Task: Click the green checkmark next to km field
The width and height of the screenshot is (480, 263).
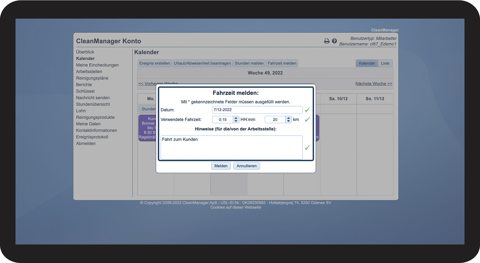Action: tap(307, 119)
